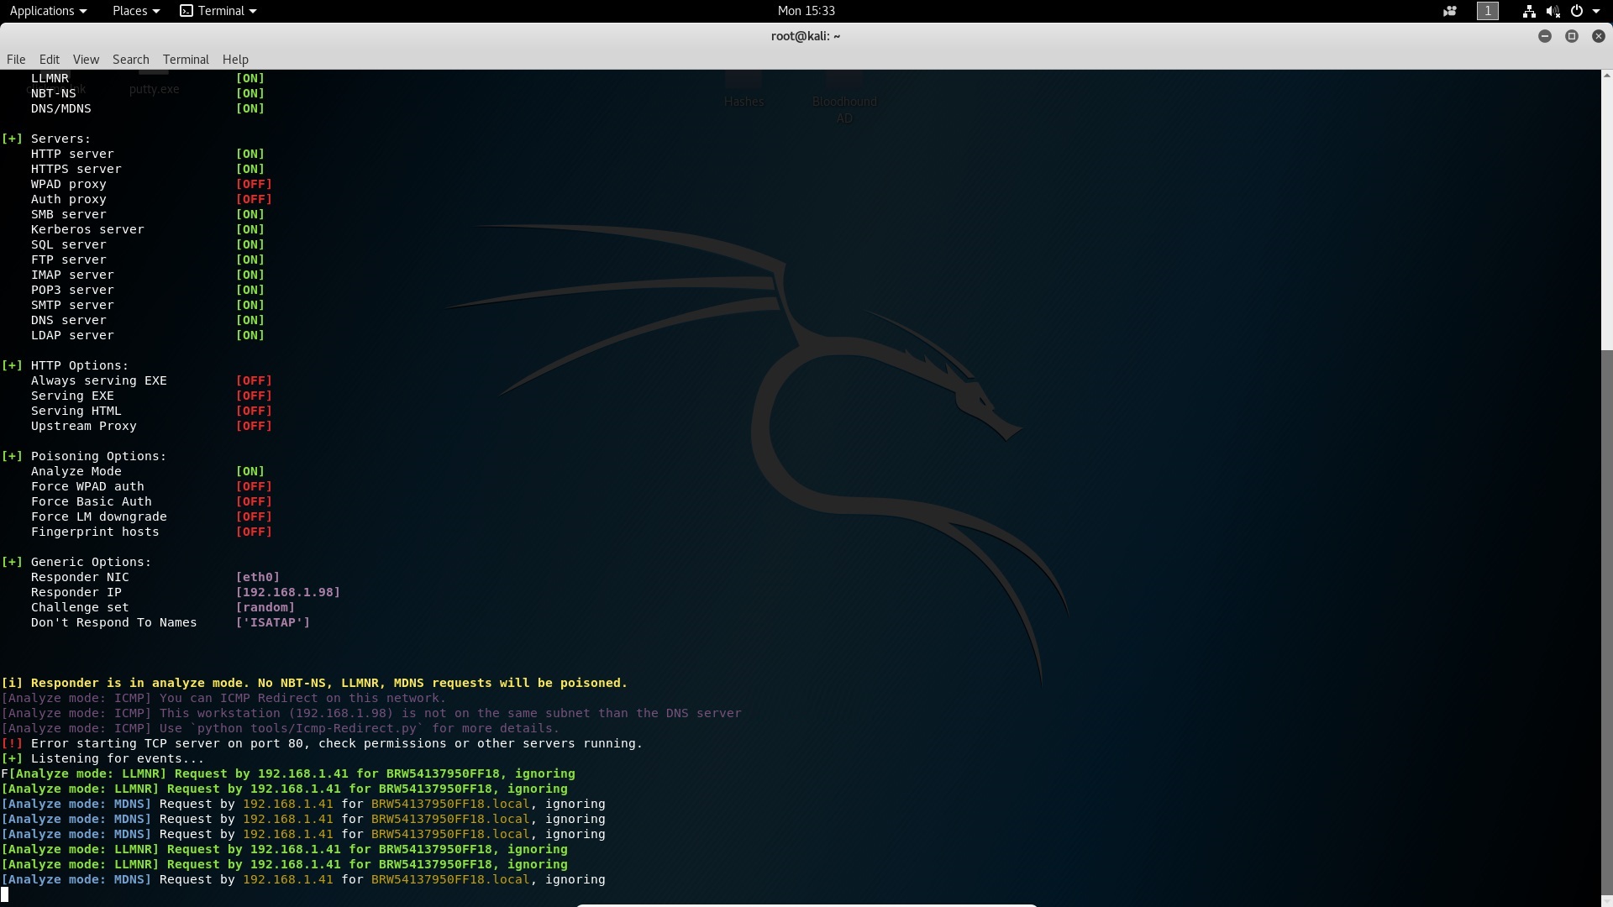
Task: Click the 'LDAP server' line
Action: pyautogui.click(x=148, y=335)
